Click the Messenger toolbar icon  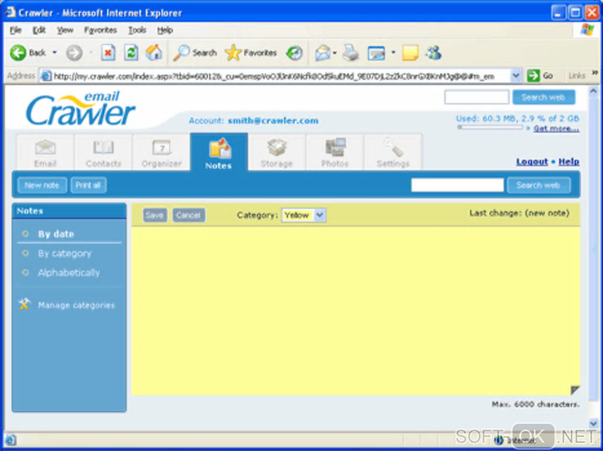coord(434,53)
